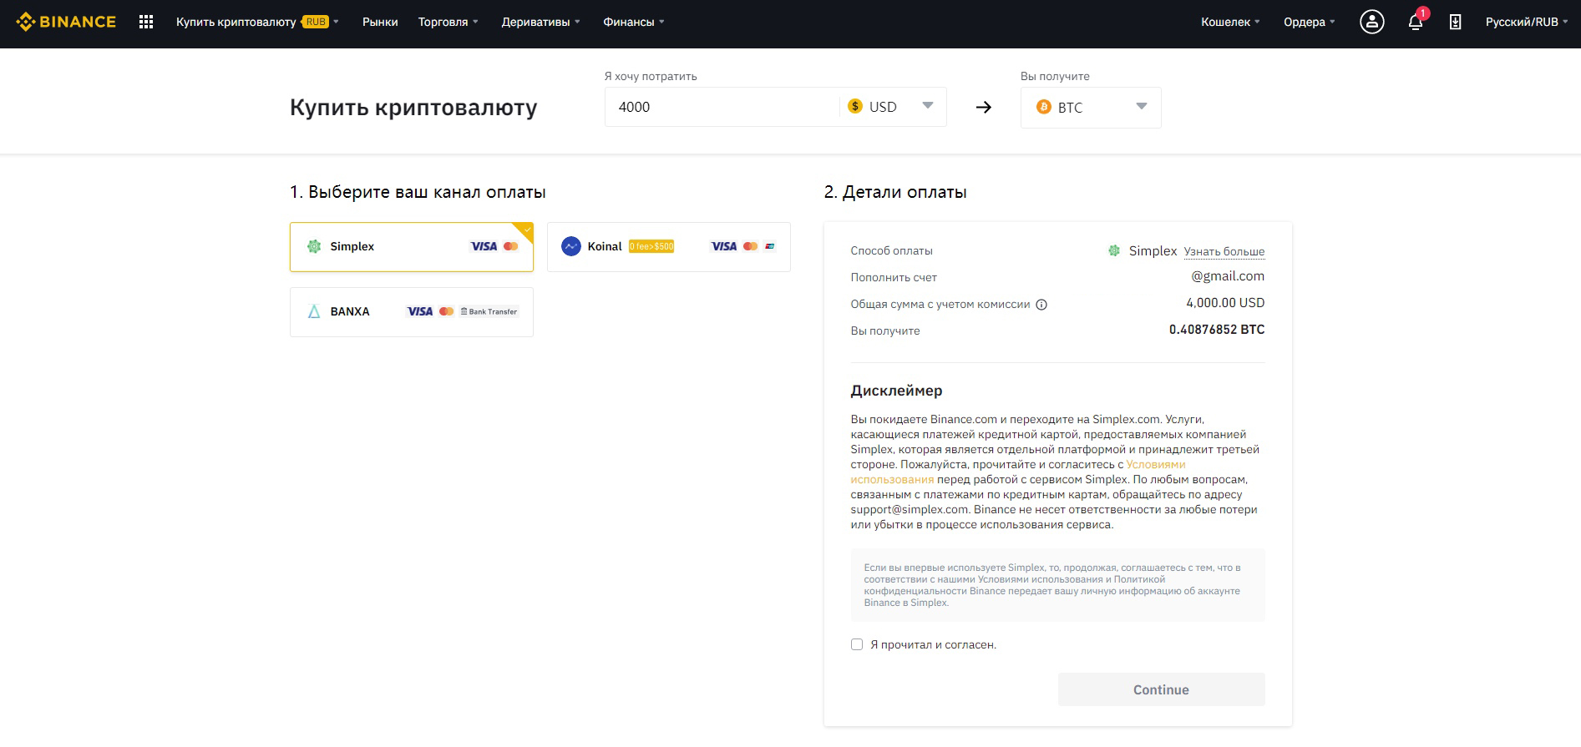Click the Continue button
The width and height of the screenshot is (1581, 747).
tap(1161, 689)
